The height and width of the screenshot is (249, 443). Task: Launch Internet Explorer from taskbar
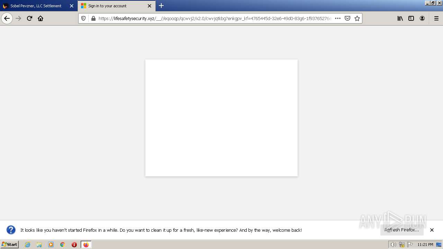(28, 245)
